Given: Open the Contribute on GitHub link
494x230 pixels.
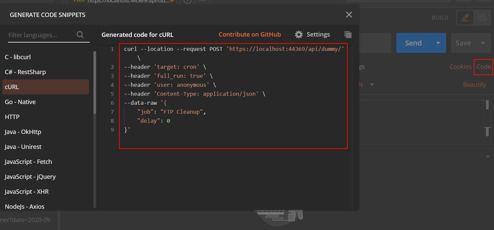Looking at the screenshot, I should point(250,35).
